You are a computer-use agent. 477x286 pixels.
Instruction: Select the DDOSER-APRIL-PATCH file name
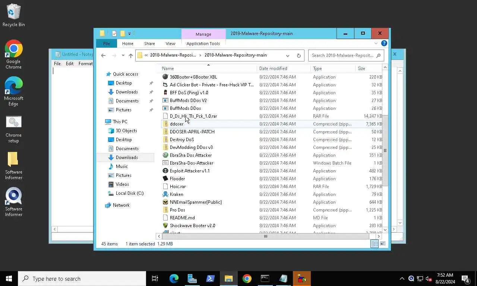[x=192, y=131]
